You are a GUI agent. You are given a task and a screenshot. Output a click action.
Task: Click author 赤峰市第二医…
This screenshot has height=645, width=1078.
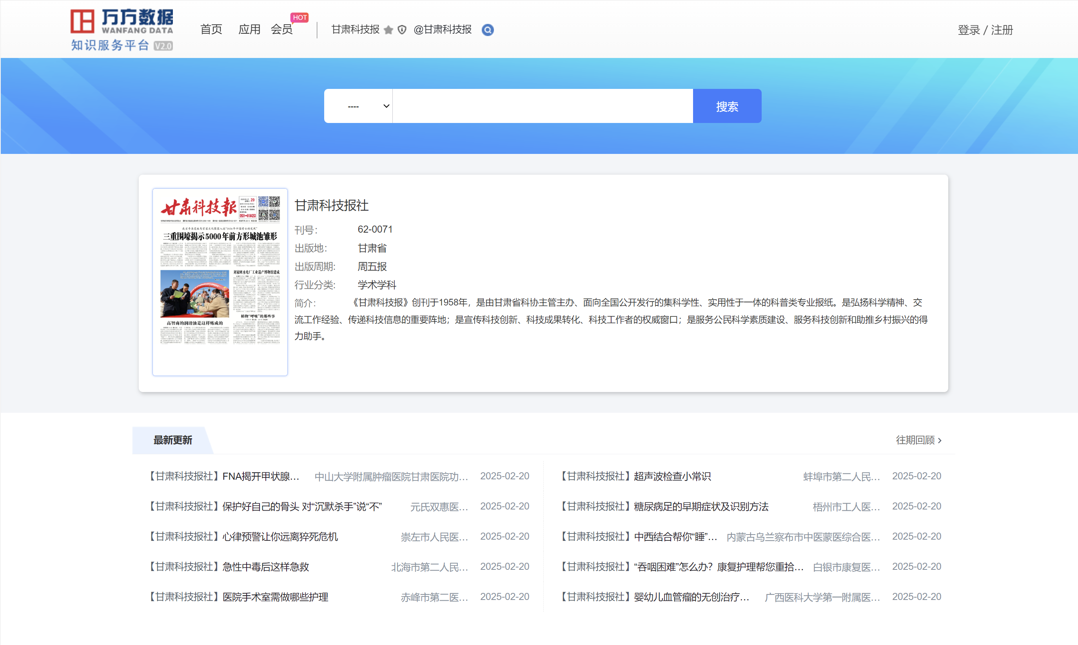click(435, 597)
